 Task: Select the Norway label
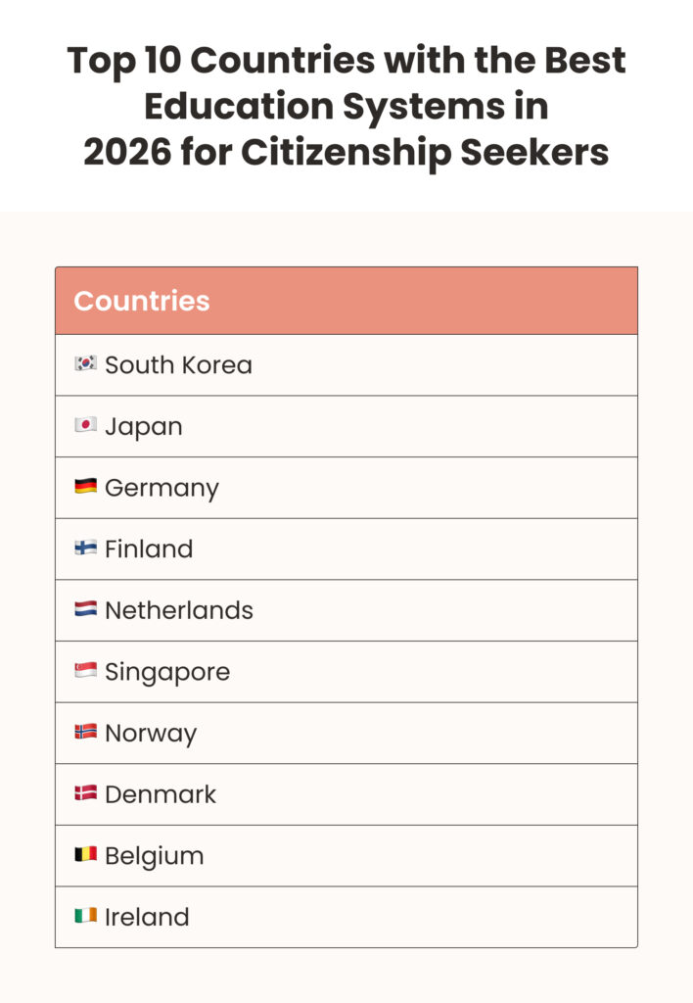pos(151,734)
